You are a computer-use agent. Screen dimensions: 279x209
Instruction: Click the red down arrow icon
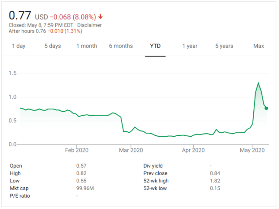pyautogui.click(x=101, y=17)
